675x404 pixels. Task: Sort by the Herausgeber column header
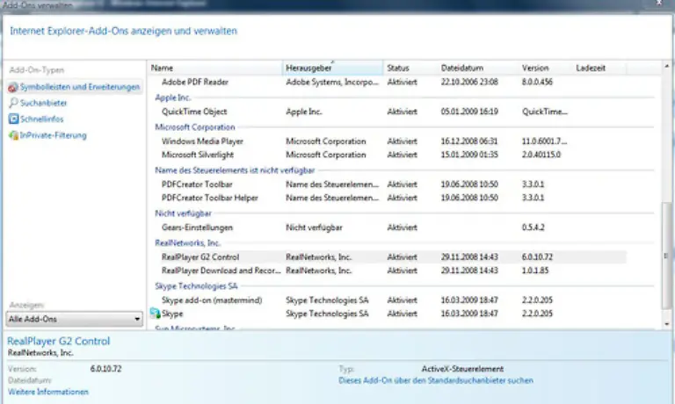(333, 68)
